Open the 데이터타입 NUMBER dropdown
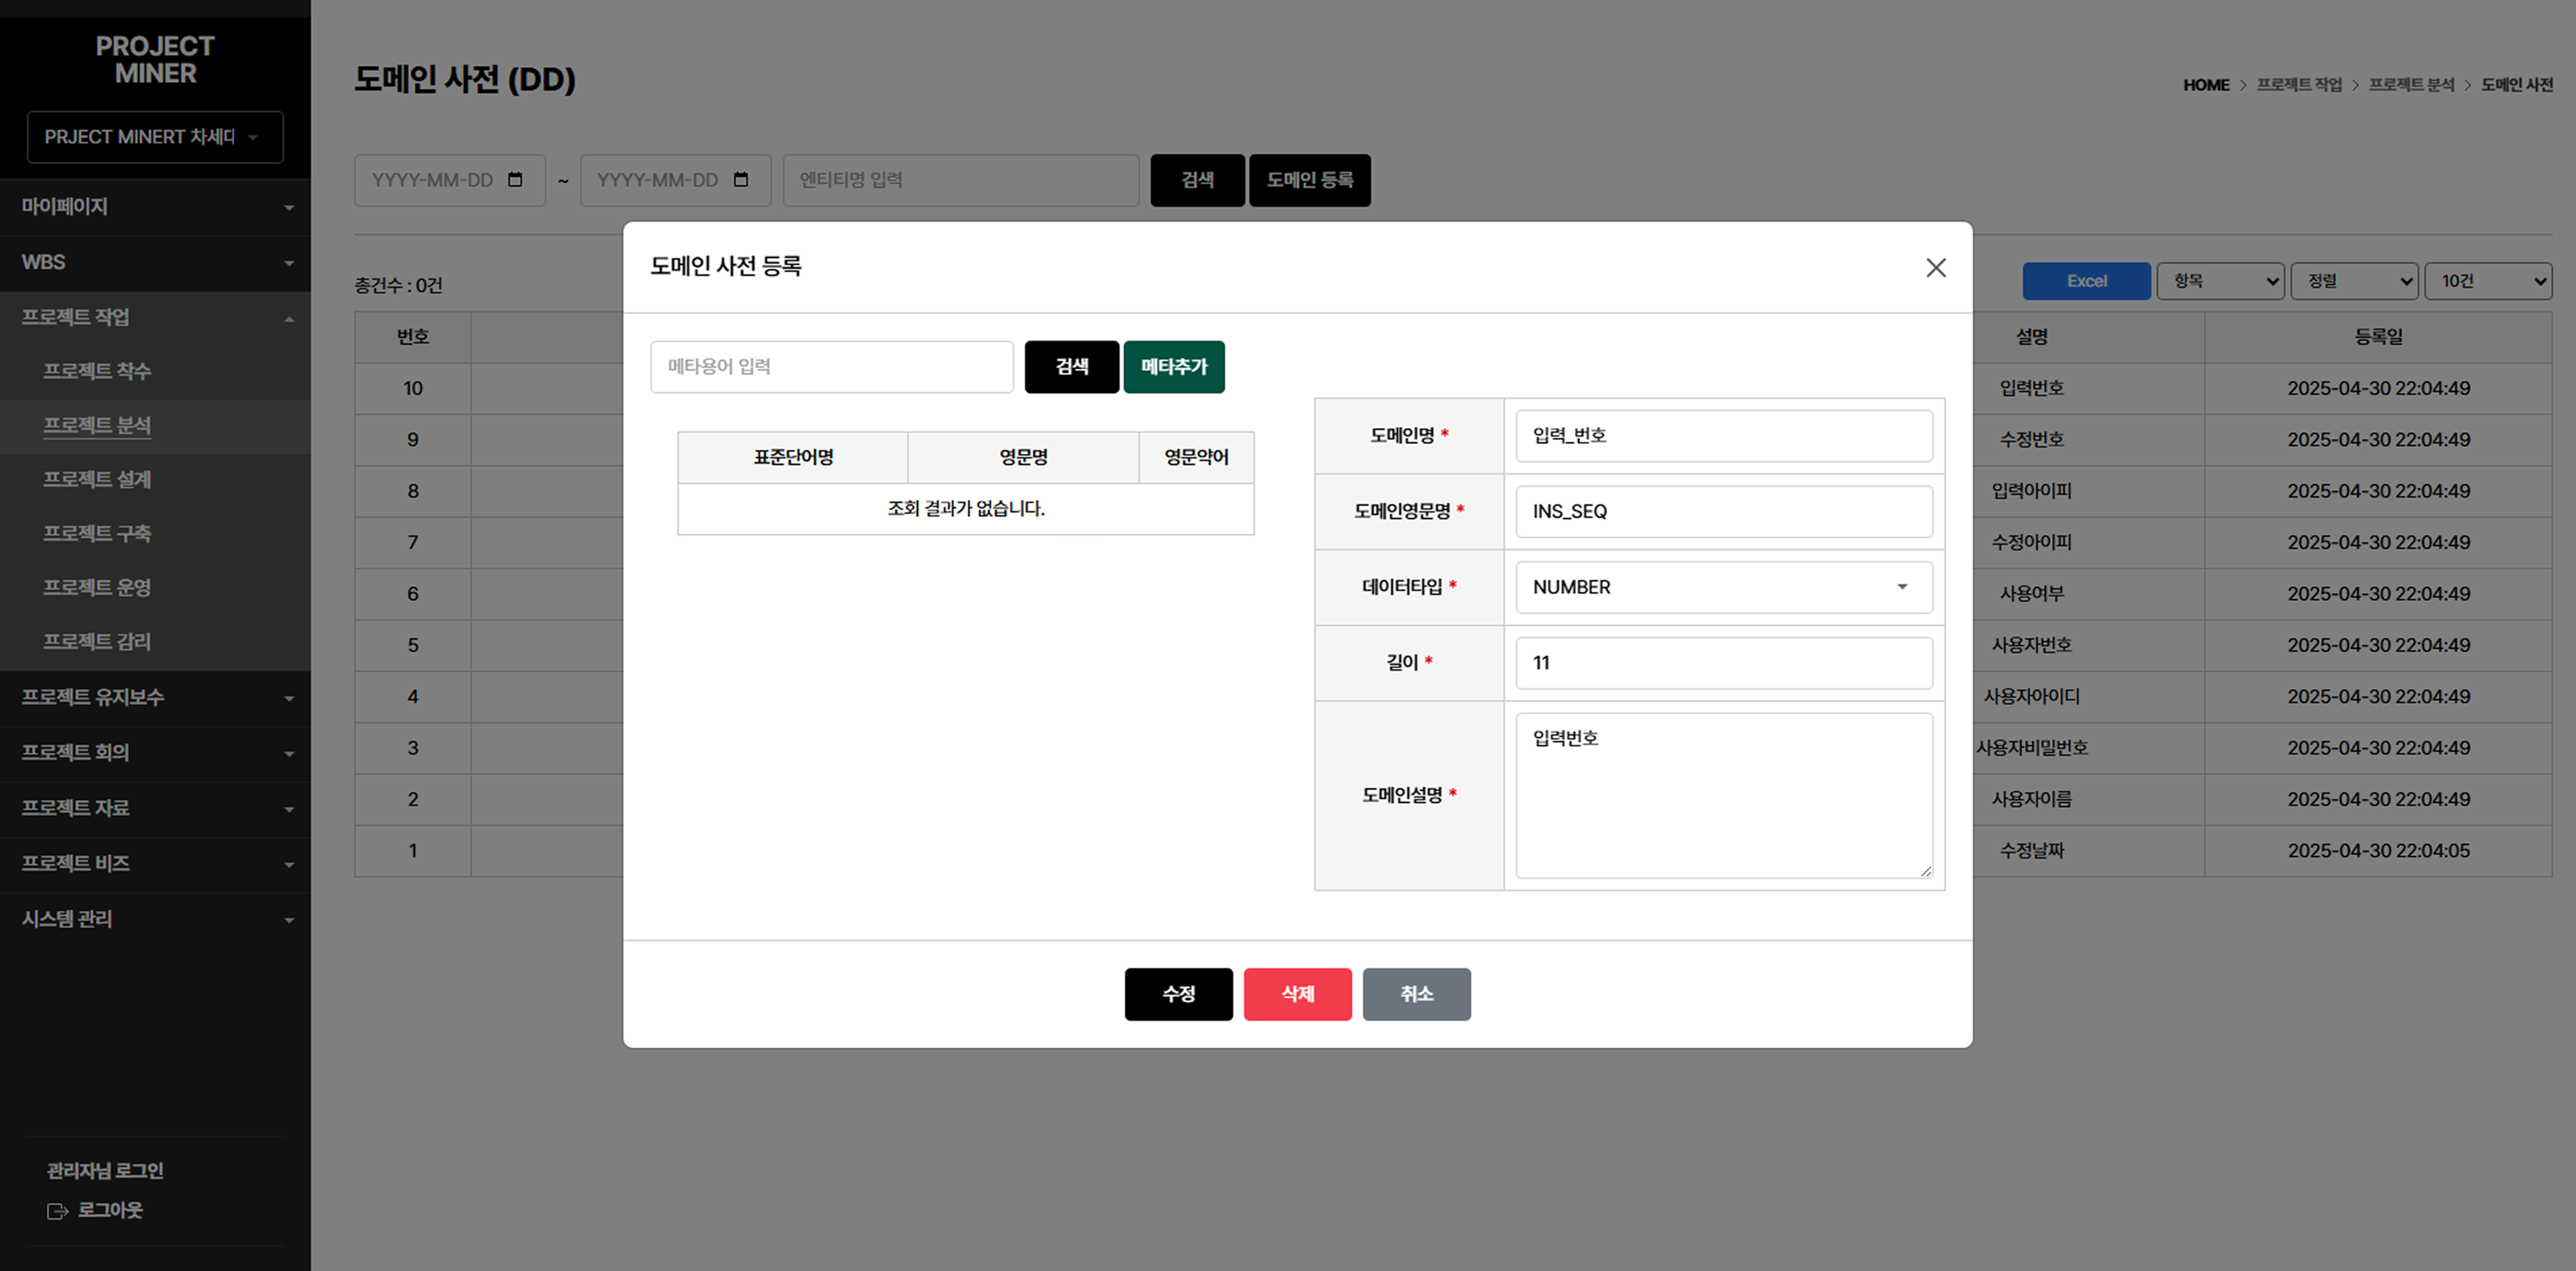This screenshot has width=2576, height=1271. tap(1723, 587)
